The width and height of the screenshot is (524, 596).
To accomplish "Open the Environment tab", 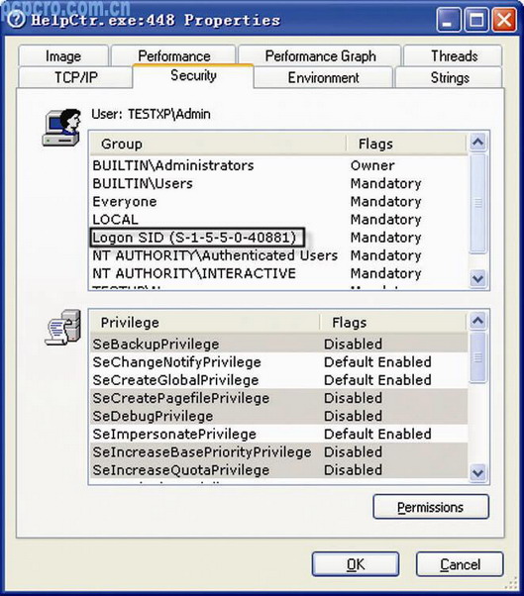I will click(323, 77).
